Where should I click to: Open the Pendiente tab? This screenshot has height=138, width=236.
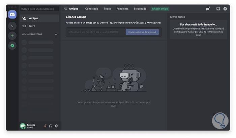pos(122,9)
